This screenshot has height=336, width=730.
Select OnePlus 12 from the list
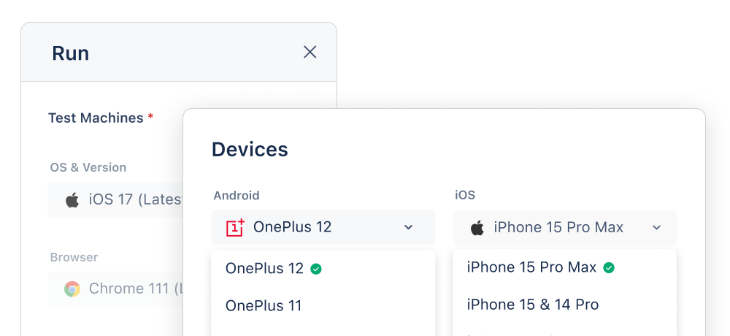coord(264,269)
